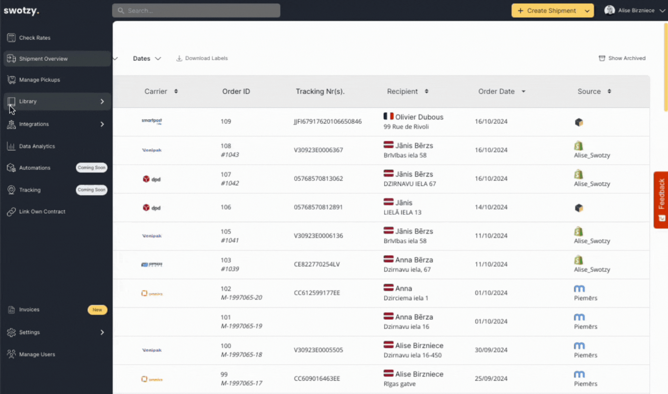Click Settings cog icon
Screen dimensions: 668x394
coord(11,332)
